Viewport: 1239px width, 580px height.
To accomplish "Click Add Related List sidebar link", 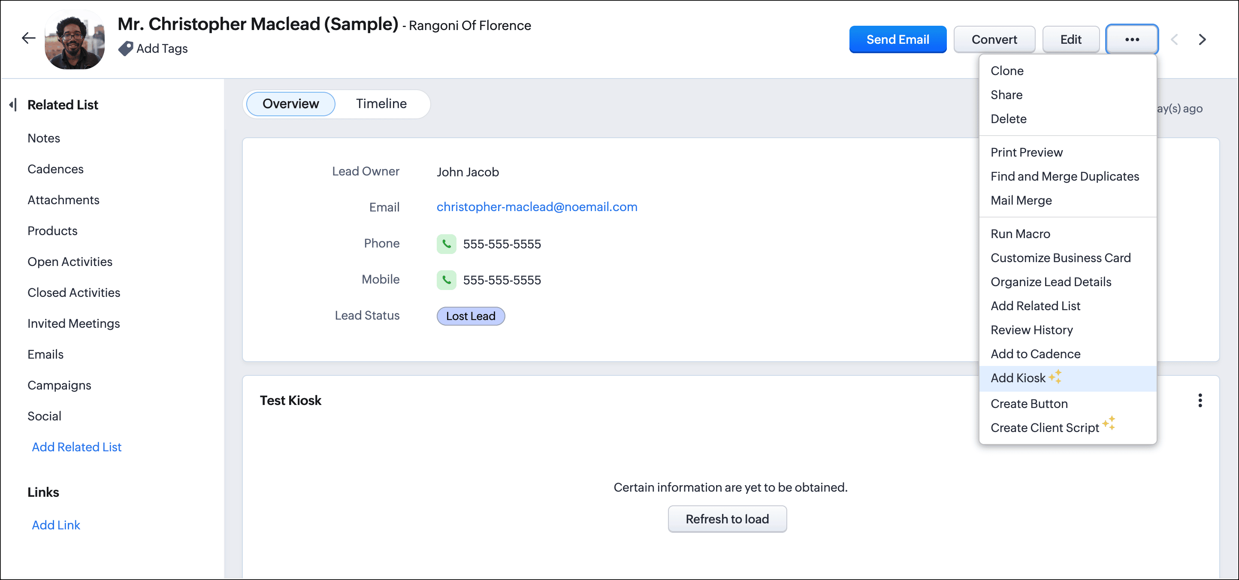I will (x=76, y=447).
